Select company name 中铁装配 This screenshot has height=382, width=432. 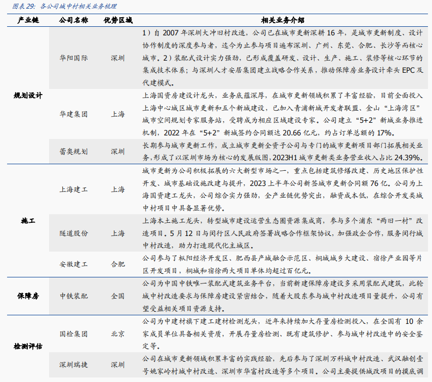[x=73, y=296]
